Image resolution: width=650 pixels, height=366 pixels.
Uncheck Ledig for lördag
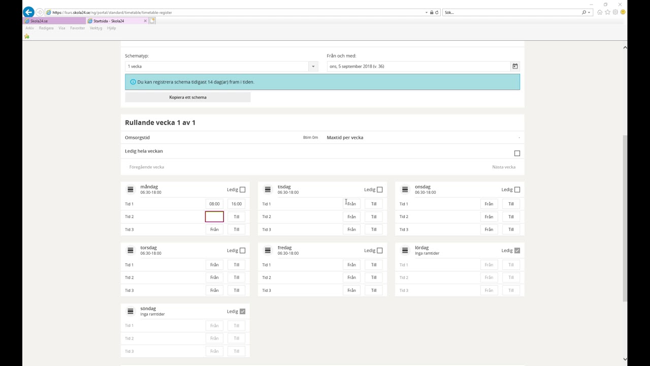pos(517,251)
